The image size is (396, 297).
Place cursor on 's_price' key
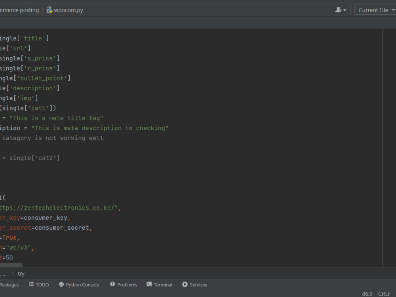pyautogui.click(x=40, y=58)
